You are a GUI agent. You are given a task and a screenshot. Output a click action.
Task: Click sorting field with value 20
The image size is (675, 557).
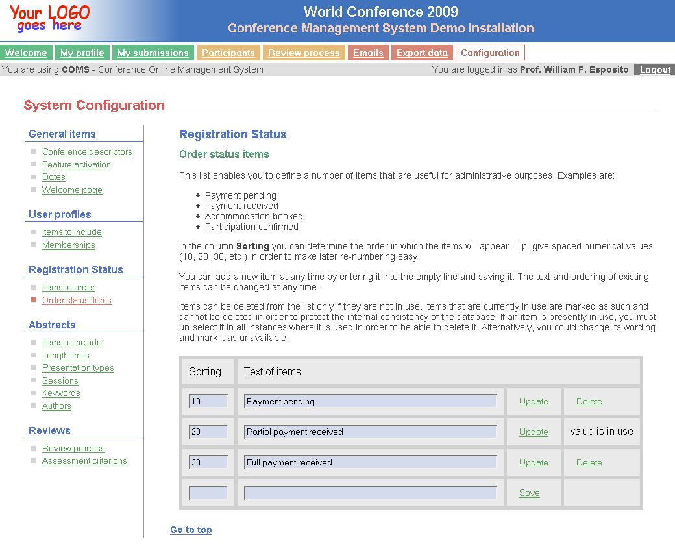tap(208, 432)
